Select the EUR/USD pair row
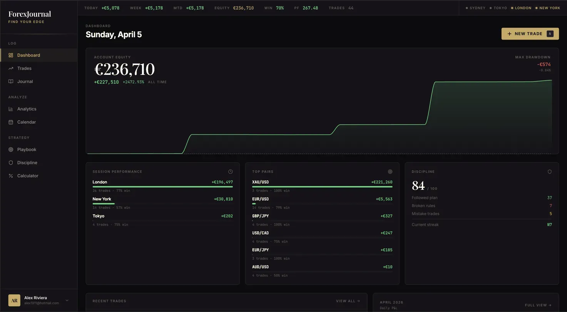The width and height of the screenshot is (567, 312). tap(322, 203)
